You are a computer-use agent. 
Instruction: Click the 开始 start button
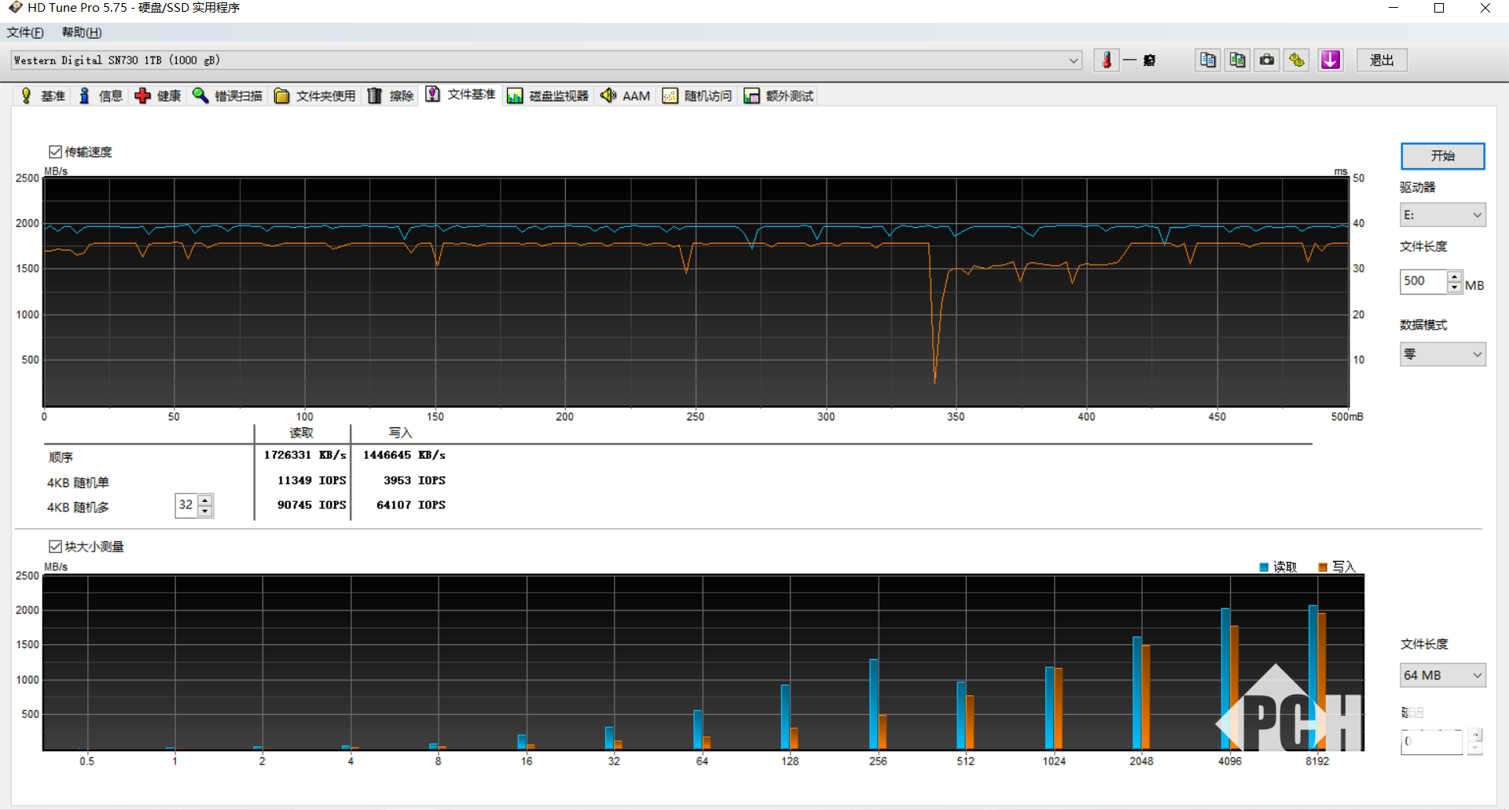pos(1442,156)
